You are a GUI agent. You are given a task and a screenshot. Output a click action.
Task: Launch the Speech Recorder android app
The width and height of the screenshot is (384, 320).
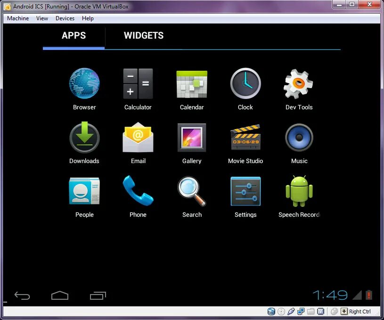pyautogui.click(x=299, y=191)
